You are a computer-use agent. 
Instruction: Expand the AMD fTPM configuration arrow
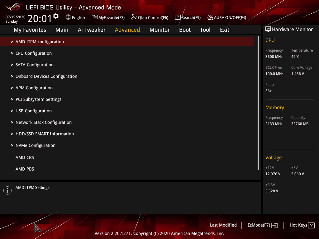coord(12,42)
